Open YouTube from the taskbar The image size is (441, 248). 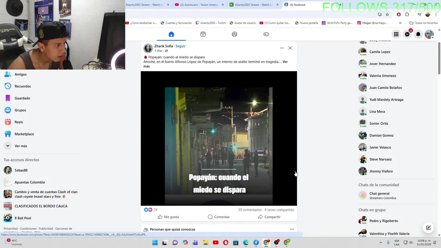tap(216, 242)
